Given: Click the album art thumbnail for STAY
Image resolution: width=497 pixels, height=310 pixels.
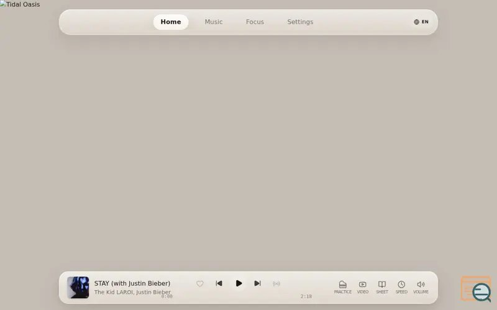Looking at the screenshot, I should click(x=78, y=287).
